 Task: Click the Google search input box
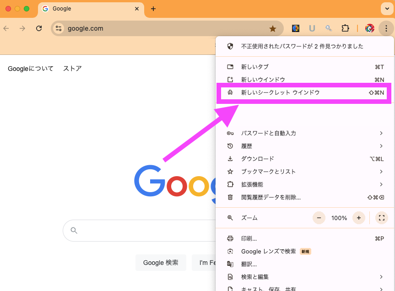140,231
